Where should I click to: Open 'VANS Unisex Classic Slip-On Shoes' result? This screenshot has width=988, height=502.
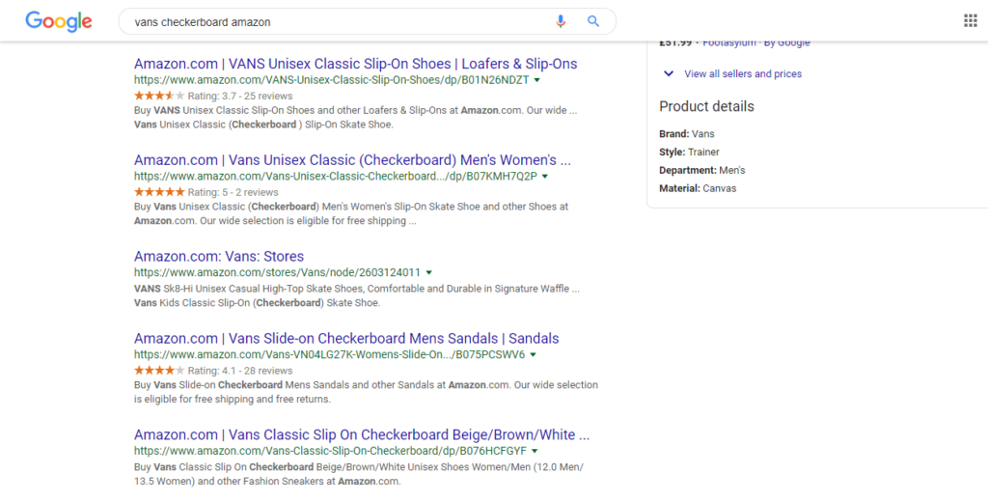pos(355,64)
